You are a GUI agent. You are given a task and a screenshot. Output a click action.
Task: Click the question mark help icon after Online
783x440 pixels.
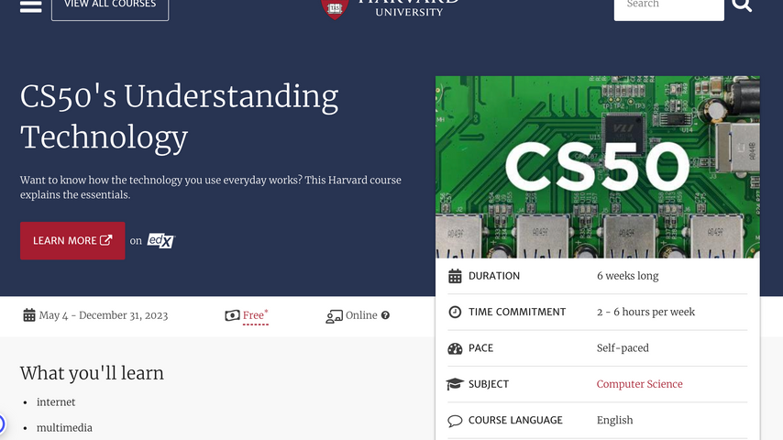[385, 315]
